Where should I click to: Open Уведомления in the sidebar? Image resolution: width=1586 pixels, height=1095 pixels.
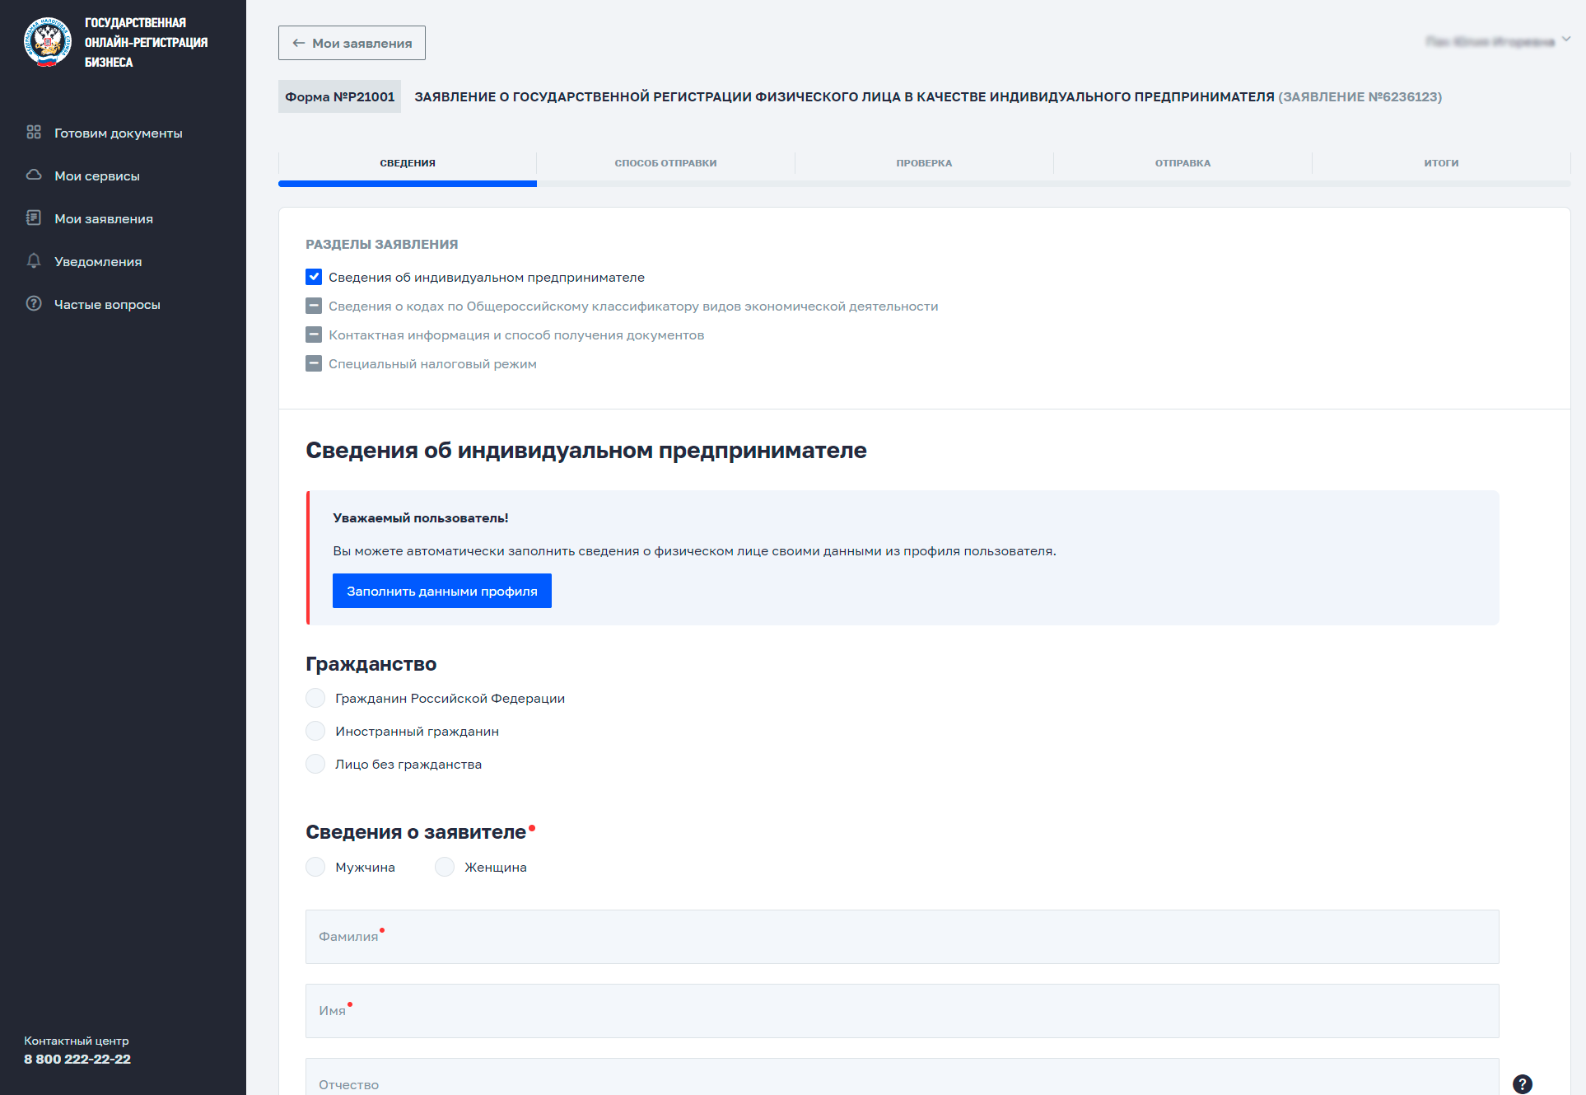(x=98, y=261)
